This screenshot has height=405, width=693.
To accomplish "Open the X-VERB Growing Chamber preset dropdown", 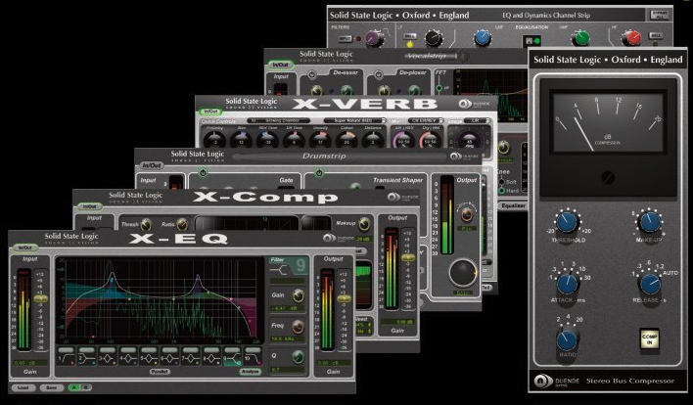I will tap(278, 120).
